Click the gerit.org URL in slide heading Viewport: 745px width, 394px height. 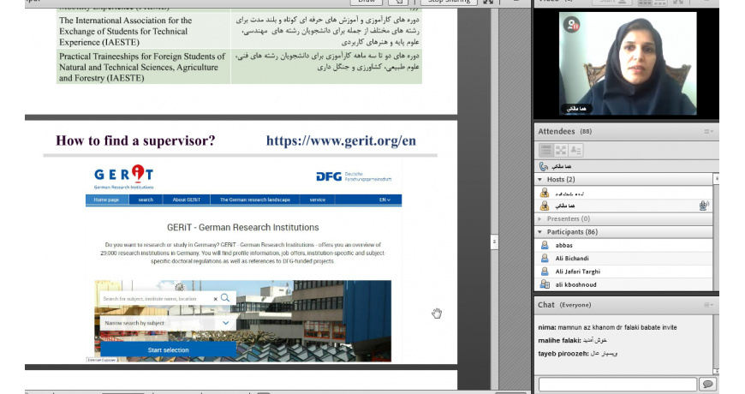(x=341, y=140)
